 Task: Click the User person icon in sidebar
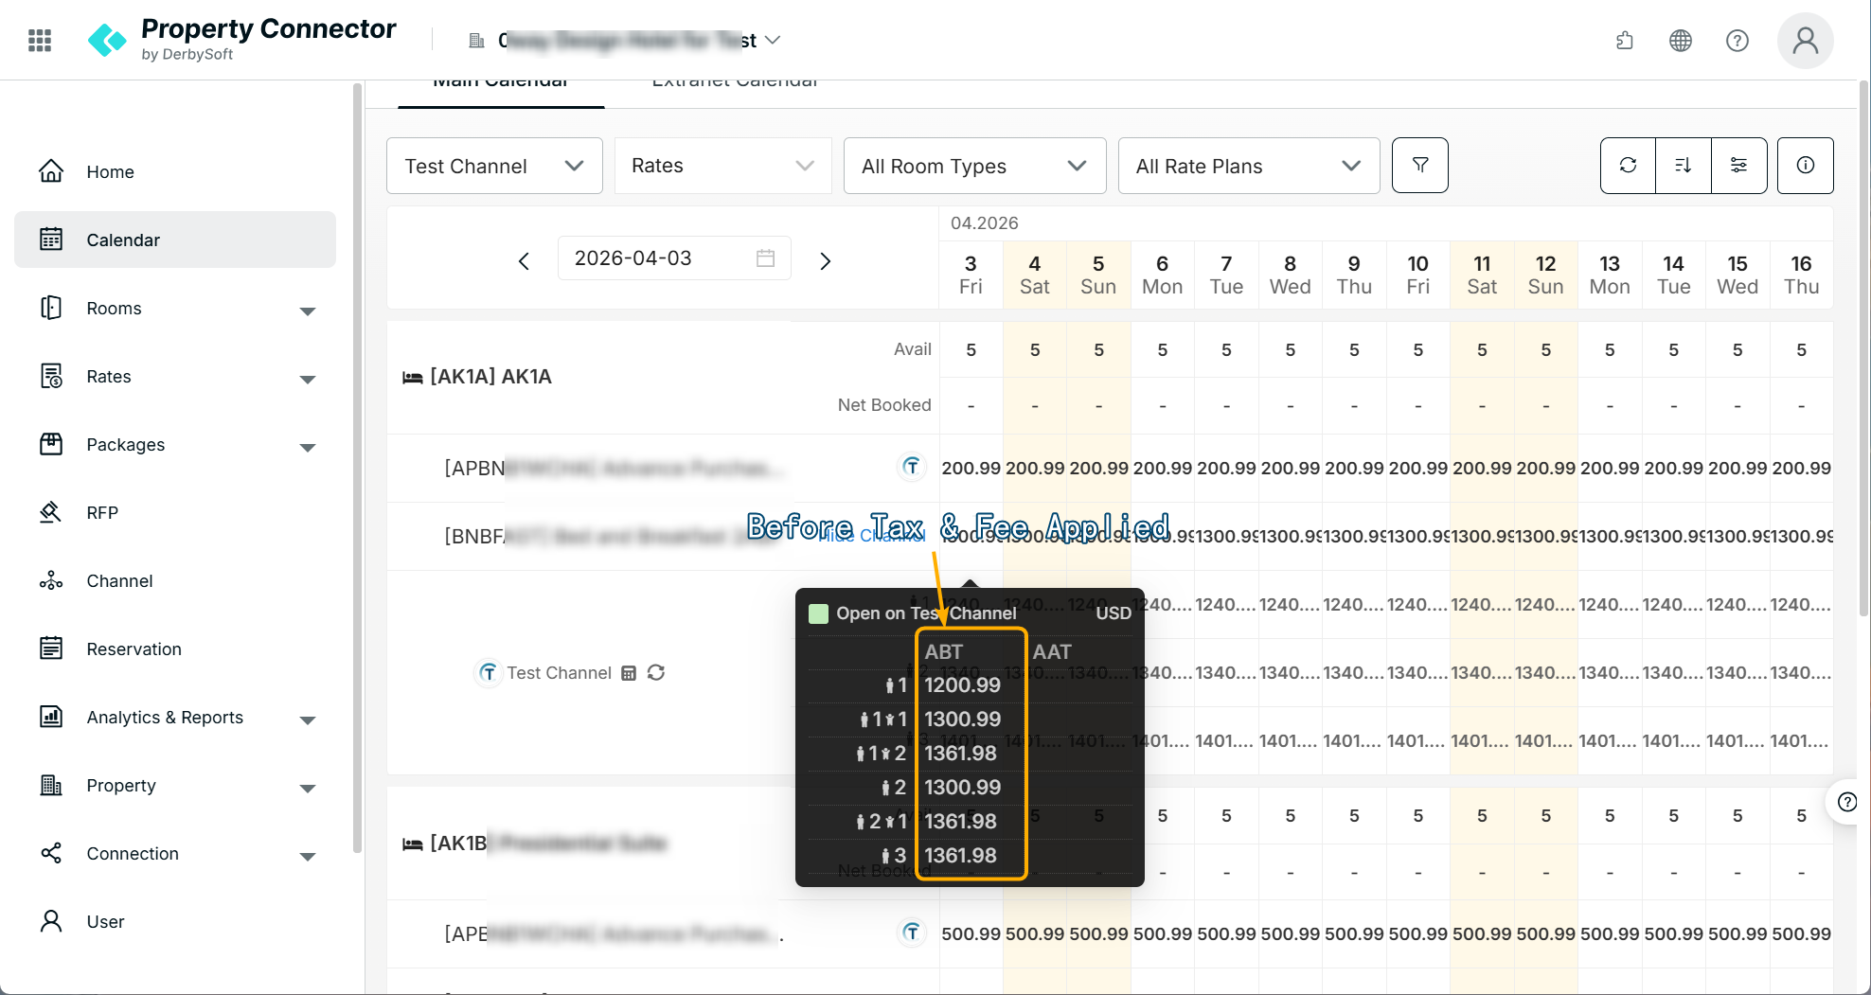tap(51, 921)
